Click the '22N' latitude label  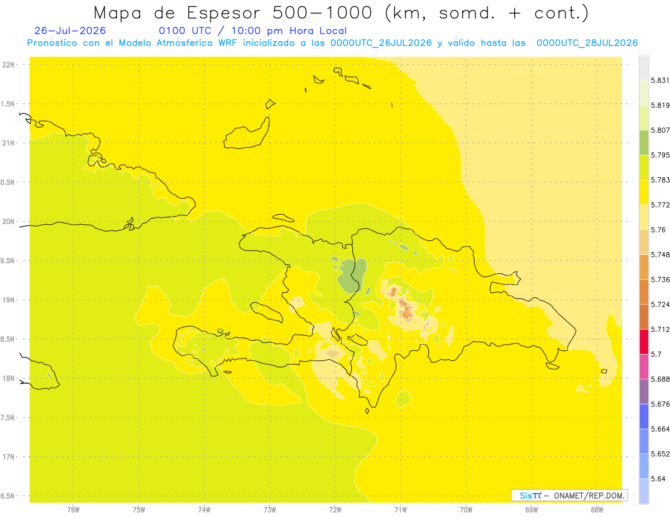coord(9,65)
